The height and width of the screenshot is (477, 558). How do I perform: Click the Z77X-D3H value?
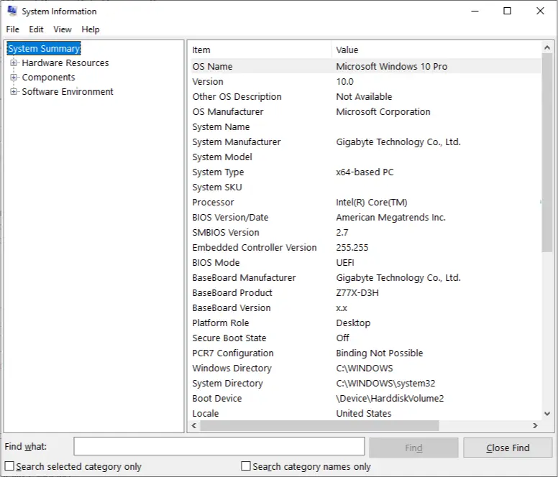[357, 293]
